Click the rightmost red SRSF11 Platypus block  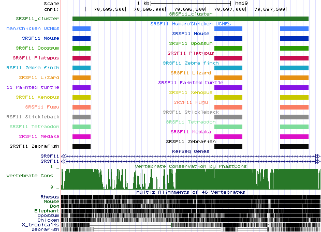pyautogui.click(x=294, y=58)
